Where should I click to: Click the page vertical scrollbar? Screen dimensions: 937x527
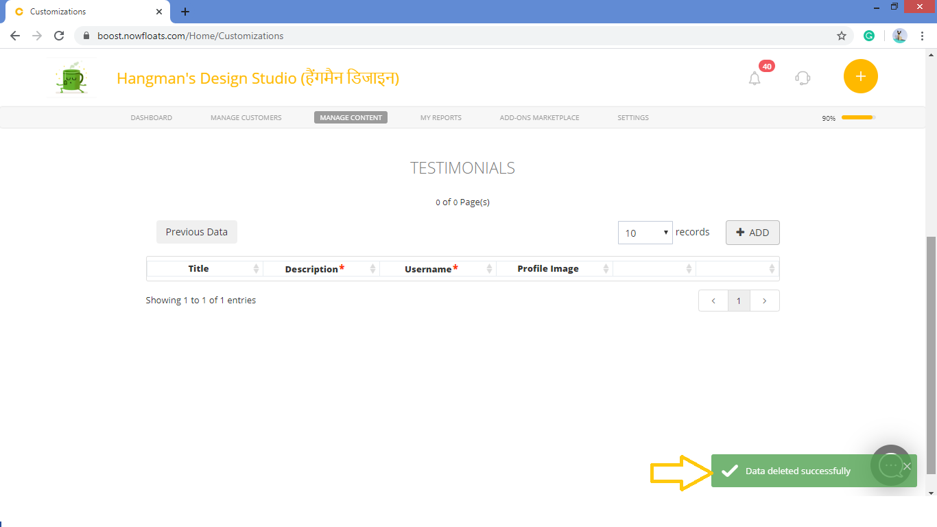(x=931, y=355)
